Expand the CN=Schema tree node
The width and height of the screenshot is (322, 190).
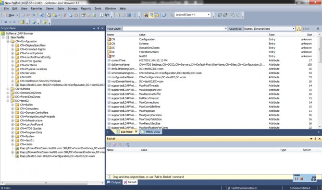pyautogui.click(x=8, y=89)
